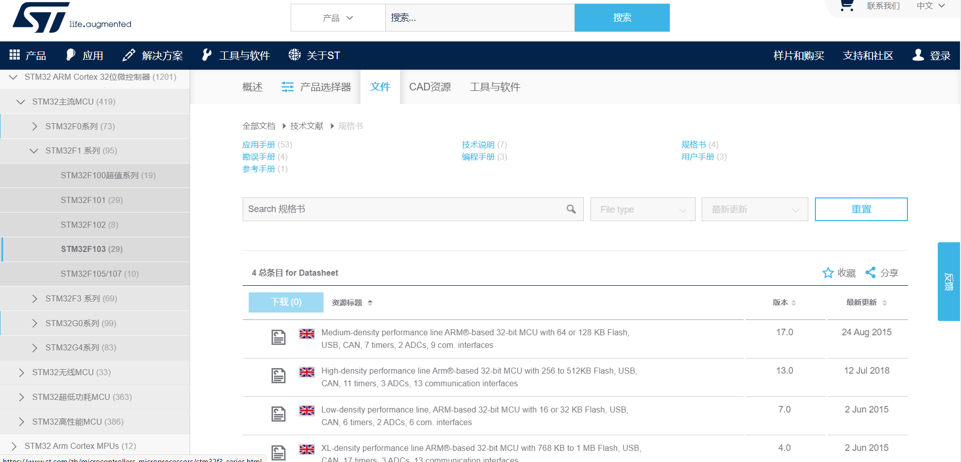Collapse the STM32F1 series tree node
Viewport: 961px width, 462px height.
point(34,150)
